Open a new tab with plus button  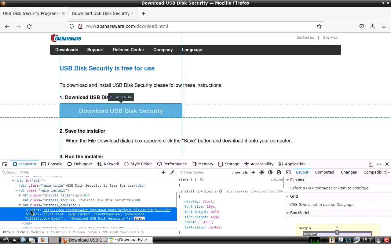tap(143, 13)
